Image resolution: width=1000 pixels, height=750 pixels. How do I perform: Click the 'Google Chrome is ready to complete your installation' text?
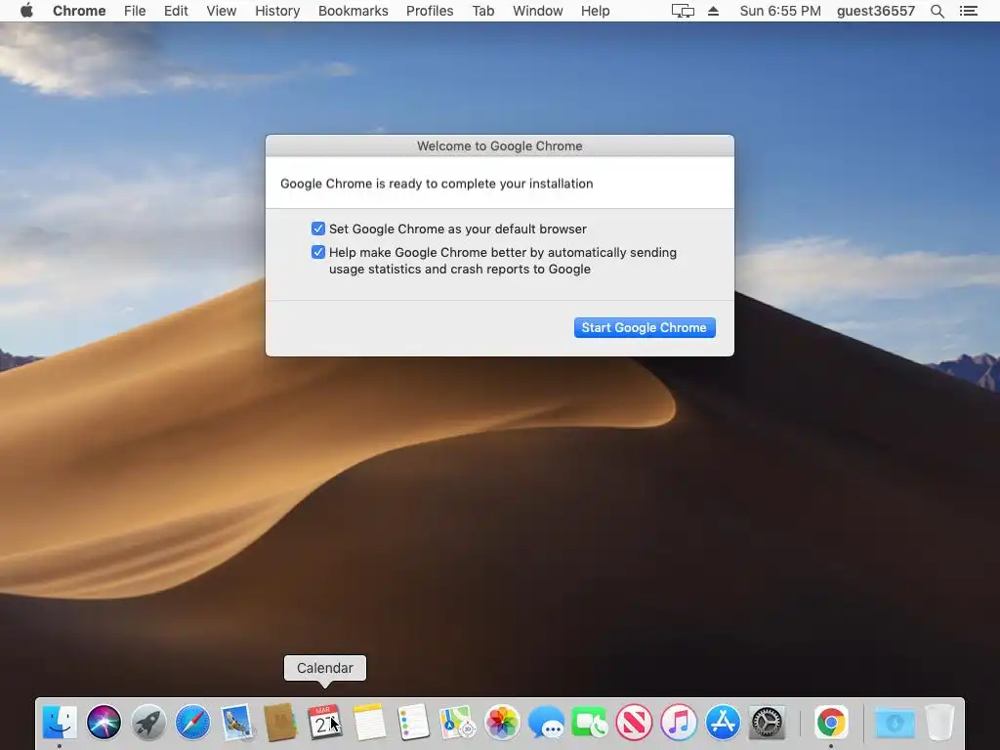click(x=437, y=184)
